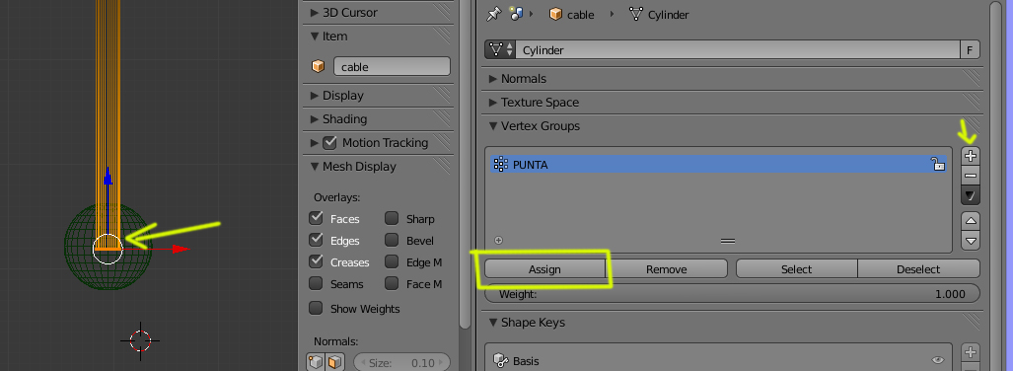
Task: Enable the Face M overlay checkbox
Action: pyautogui.click(x=392, y=283)
